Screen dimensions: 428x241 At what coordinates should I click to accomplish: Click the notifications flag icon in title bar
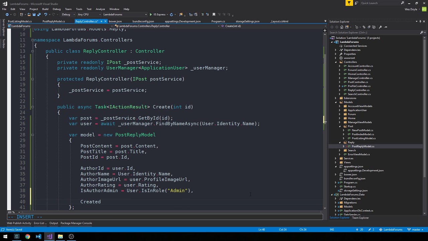349,3
